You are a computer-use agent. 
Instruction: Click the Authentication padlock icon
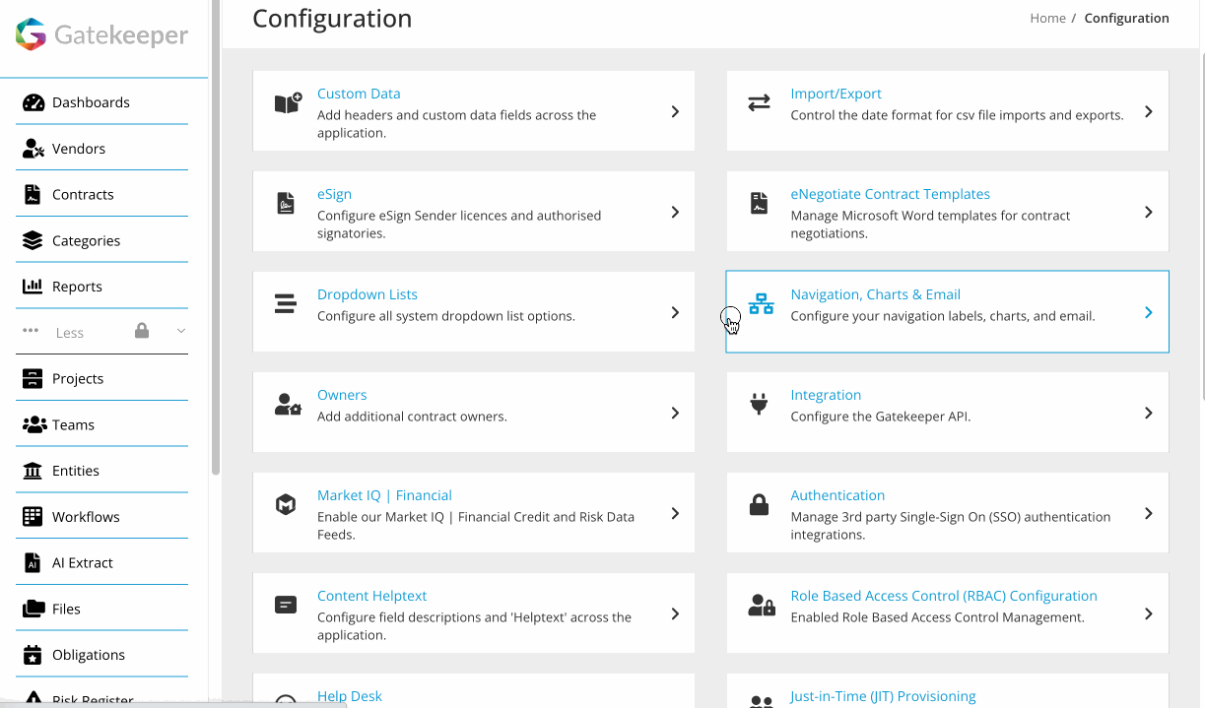pos(759,505)
